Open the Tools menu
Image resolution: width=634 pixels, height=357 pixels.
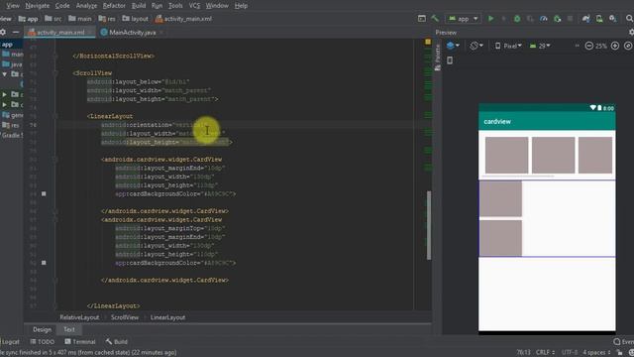tap(175, 6)
